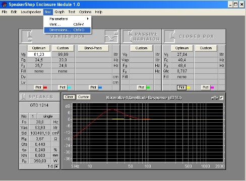The image size is (246, 181).
Task: Open the Loudspeaker menu
Action: coord(31,12)
